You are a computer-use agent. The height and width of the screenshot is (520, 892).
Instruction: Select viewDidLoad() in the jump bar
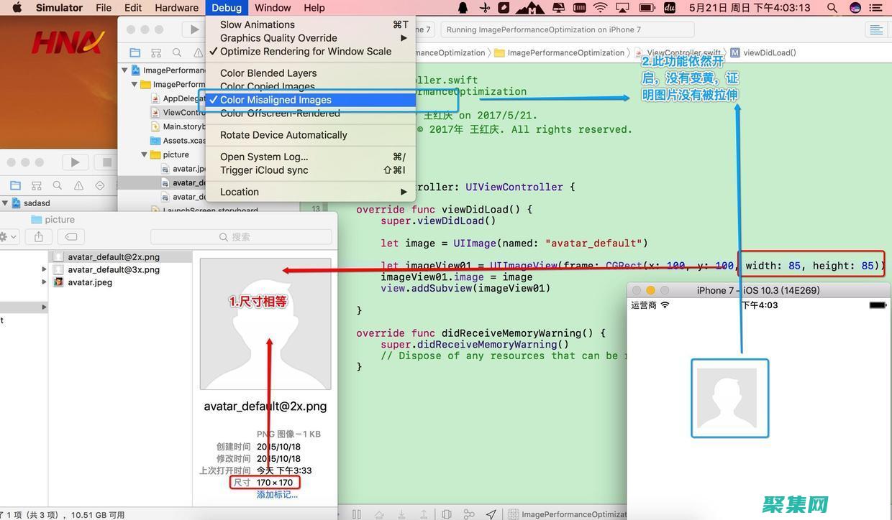point(770,52)
